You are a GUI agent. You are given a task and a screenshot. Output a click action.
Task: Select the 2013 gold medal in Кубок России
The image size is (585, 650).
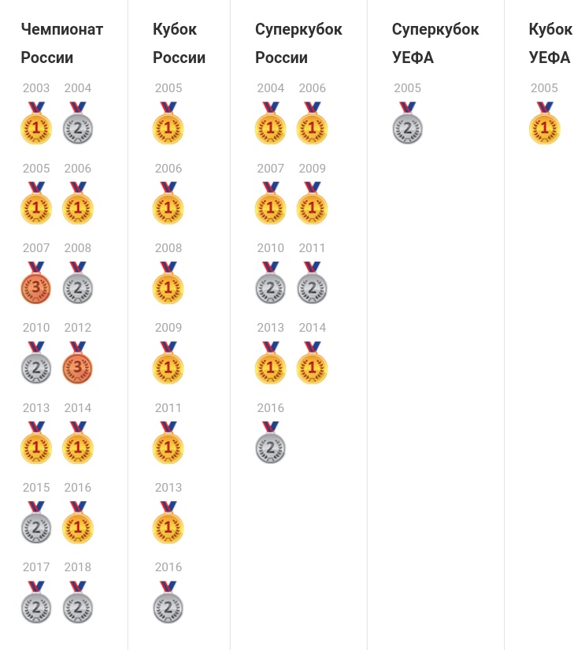pyautogui.click(x=168, y=522)
